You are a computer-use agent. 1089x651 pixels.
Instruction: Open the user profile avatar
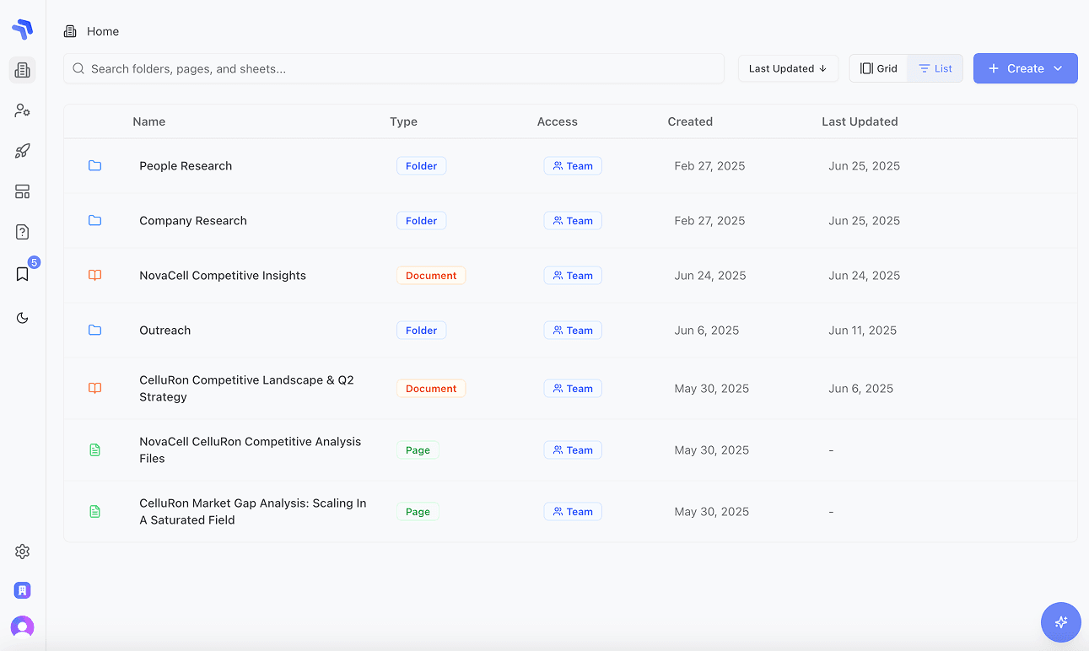23,627
